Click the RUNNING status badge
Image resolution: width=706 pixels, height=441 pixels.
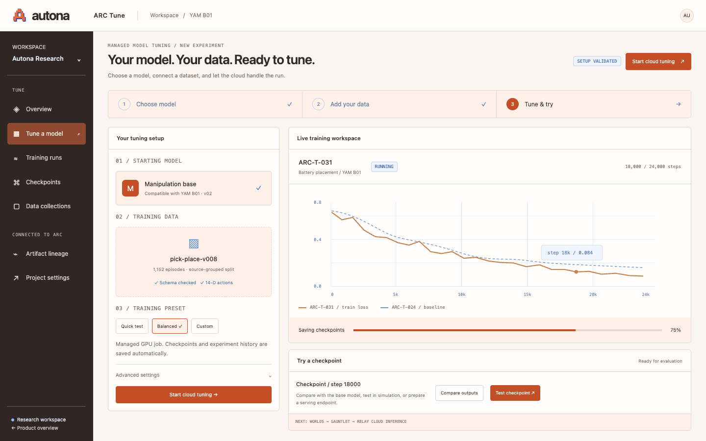pyautogui.click(x=384, y=167)
